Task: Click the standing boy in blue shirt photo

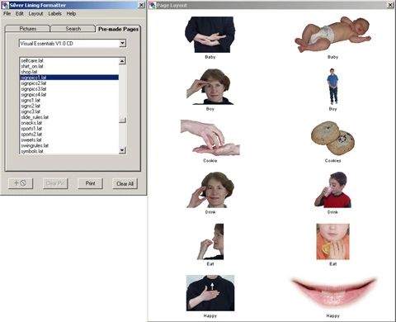Action: point(332,87)
